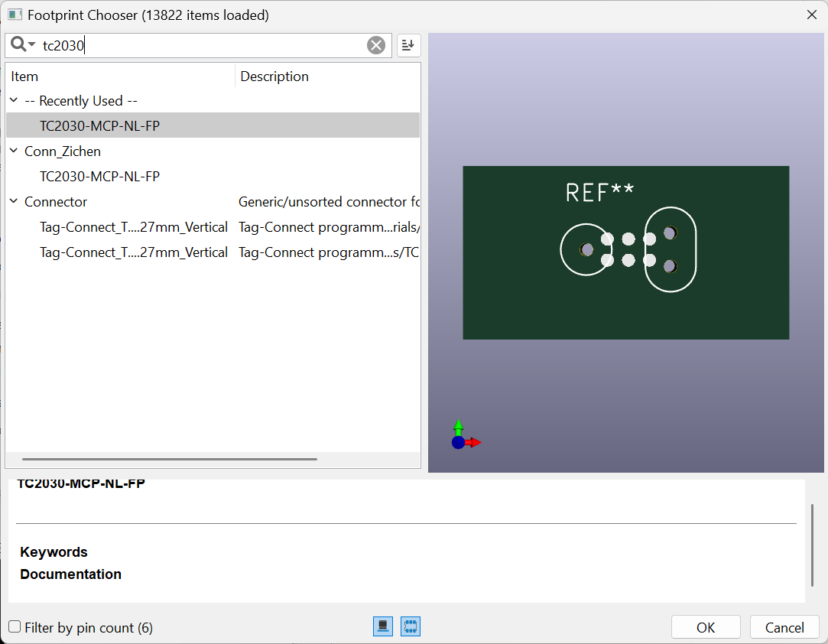Select the first Tag-Connect footprint entry
Image resolution: width=828 pixels, height=644 pixels.
[133, 227]
